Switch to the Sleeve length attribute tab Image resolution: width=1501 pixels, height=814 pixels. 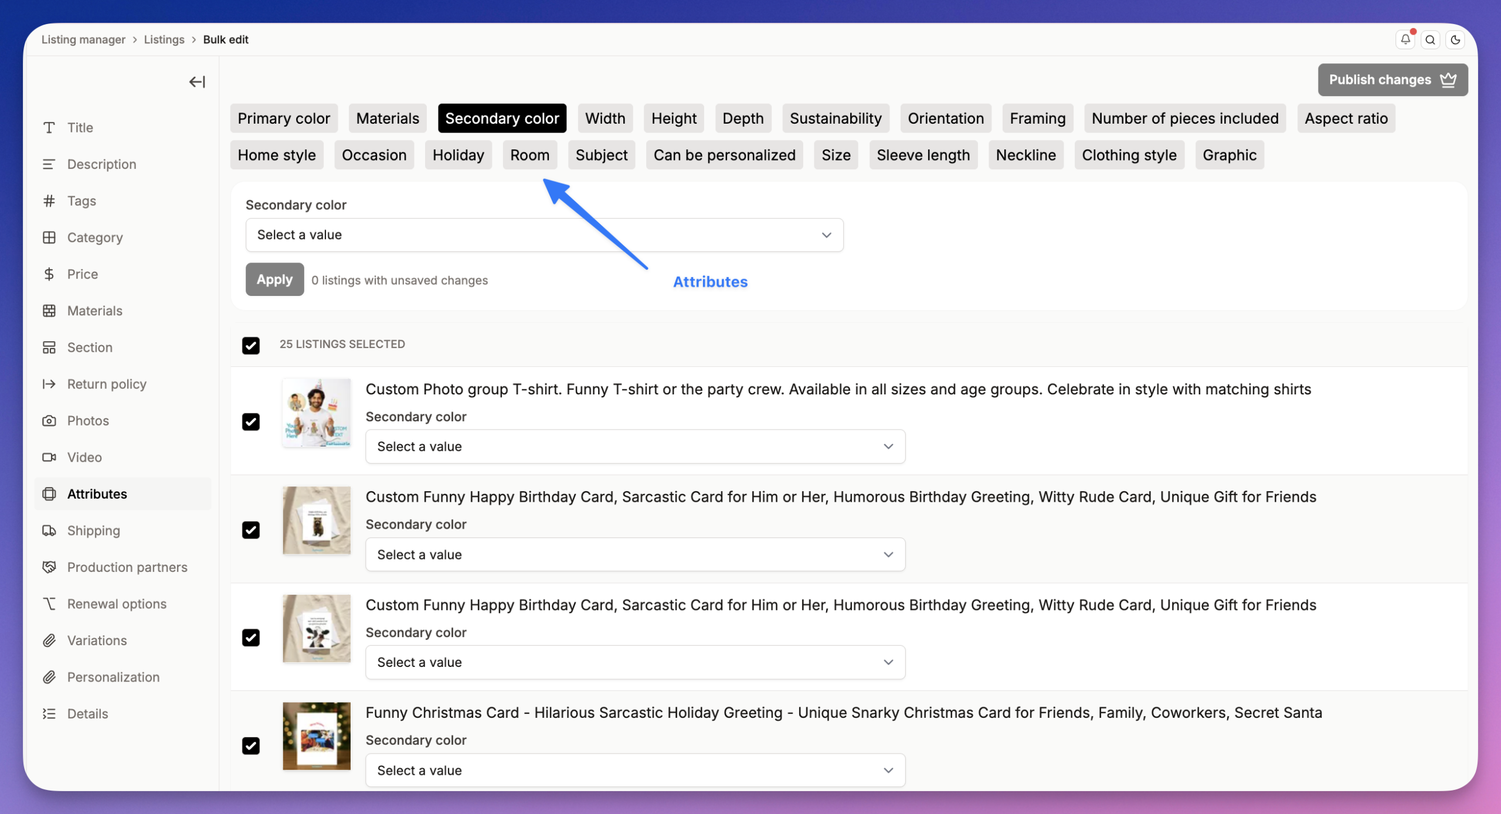point(923,155)
